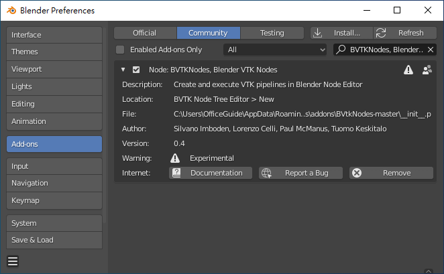Click the community users icon in add-on header
The height and width of the screenshot is (274, 444).
[427, 70]
